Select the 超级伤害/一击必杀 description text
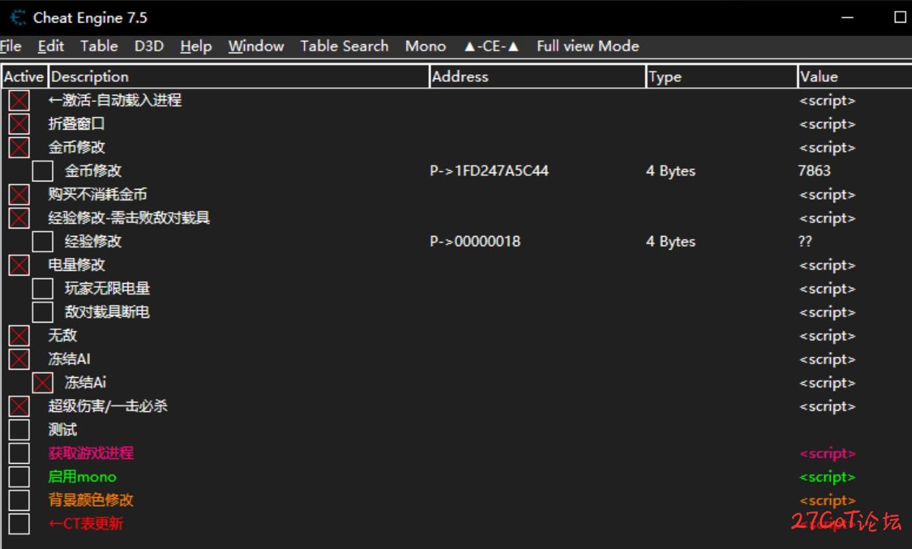This screenshot has width=912, height=549. coord(108,406)
